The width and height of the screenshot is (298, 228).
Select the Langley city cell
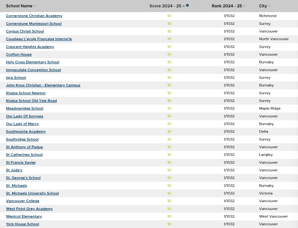[266, 155]
